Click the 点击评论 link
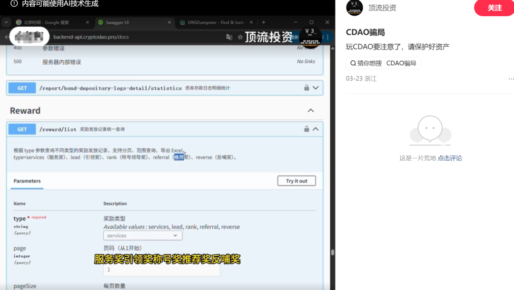The image size is (514, 290). click(449, 158)
